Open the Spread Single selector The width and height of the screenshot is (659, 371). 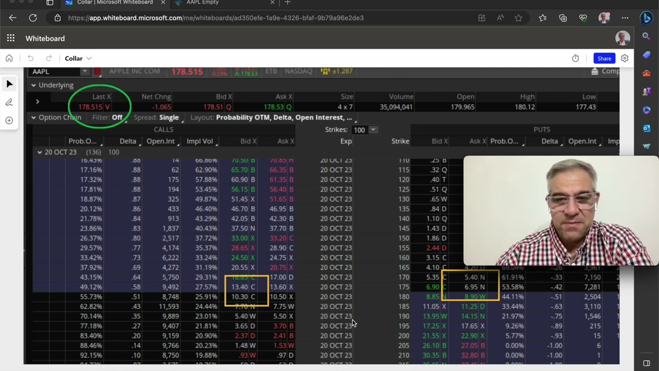point(169,117)
